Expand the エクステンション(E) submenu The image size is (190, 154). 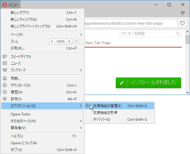pyautogui.click(x=42, y=106)
